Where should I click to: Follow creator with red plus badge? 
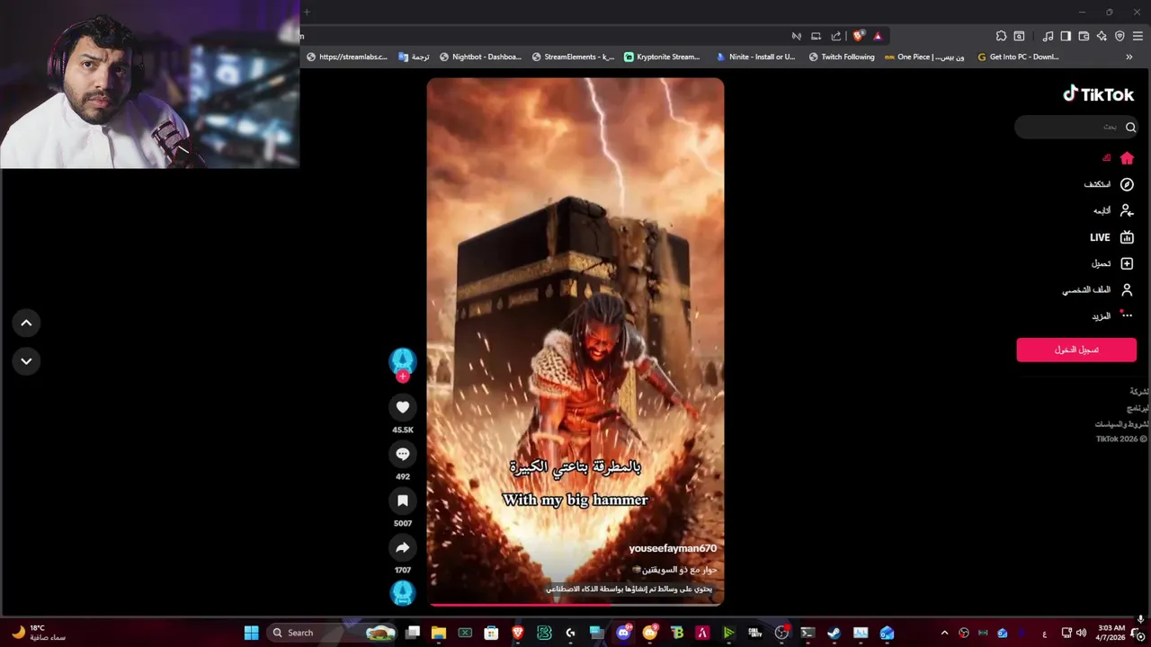coord(403,377)
